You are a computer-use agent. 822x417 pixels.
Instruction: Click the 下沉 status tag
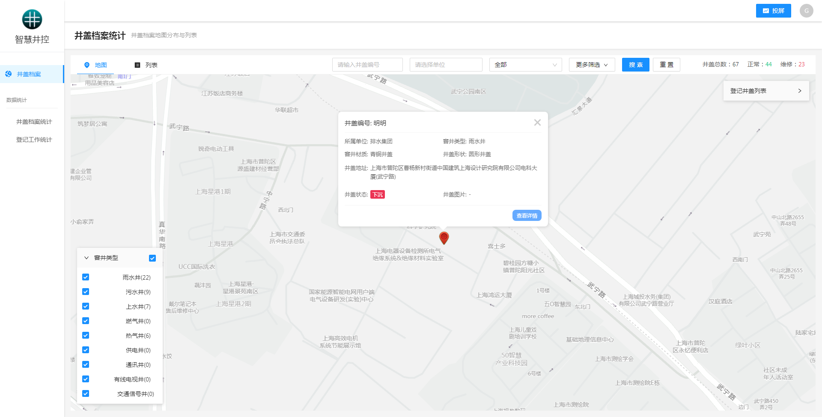click(x=378, y=195)
